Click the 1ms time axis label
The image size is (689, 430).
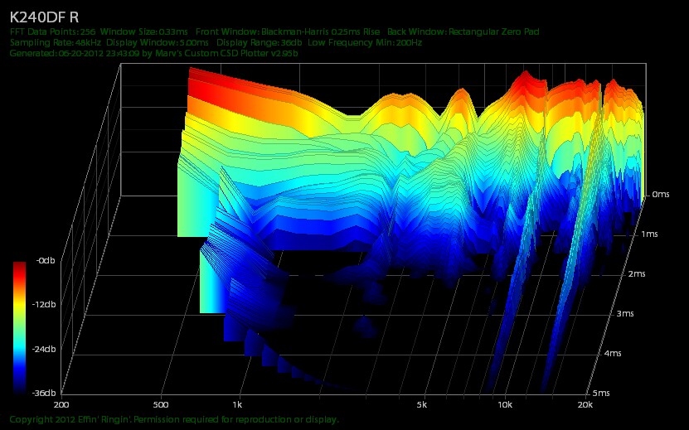click(649, 234)
